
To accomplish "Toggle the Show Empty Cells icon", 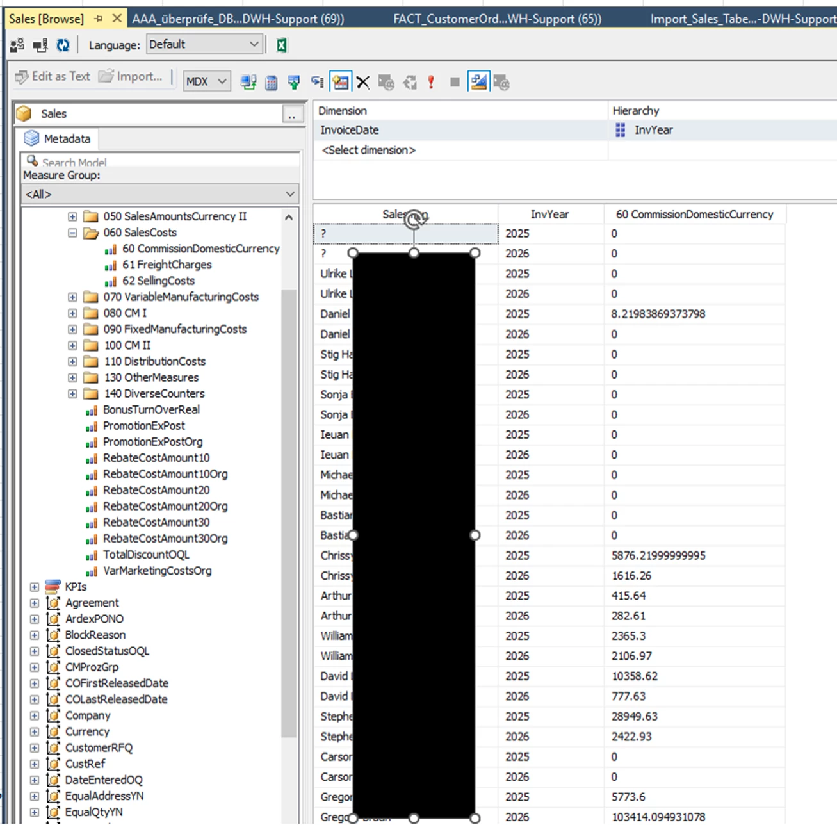I will pyautogui.click(x=341, y=82).
